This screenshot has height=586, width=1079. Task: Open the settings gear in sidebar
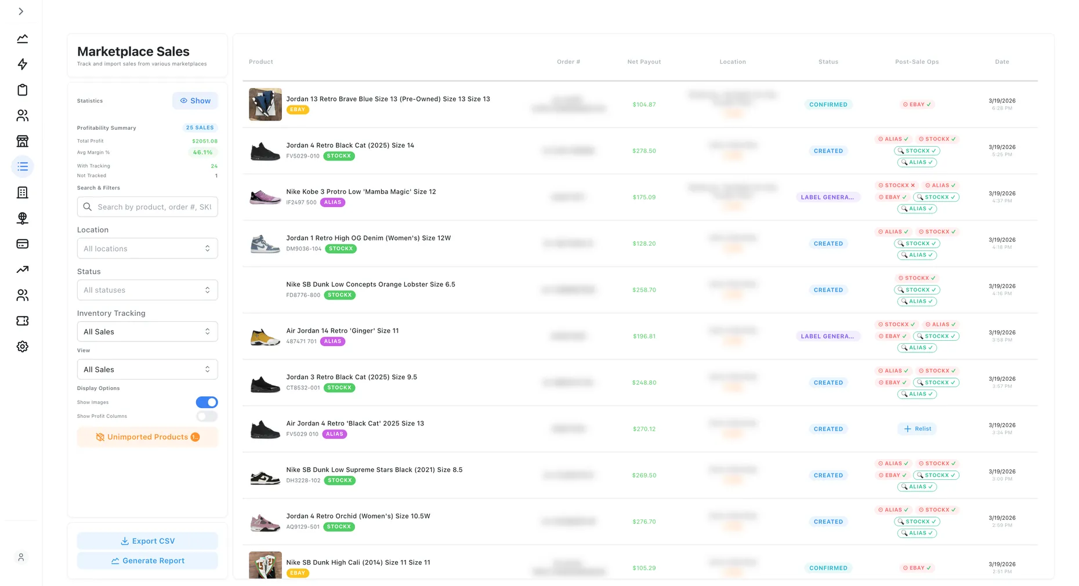23,347
